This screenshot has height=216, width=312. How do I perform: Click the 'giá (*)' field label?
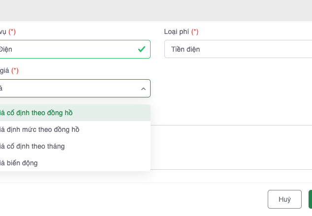click(x=4, y=70)
